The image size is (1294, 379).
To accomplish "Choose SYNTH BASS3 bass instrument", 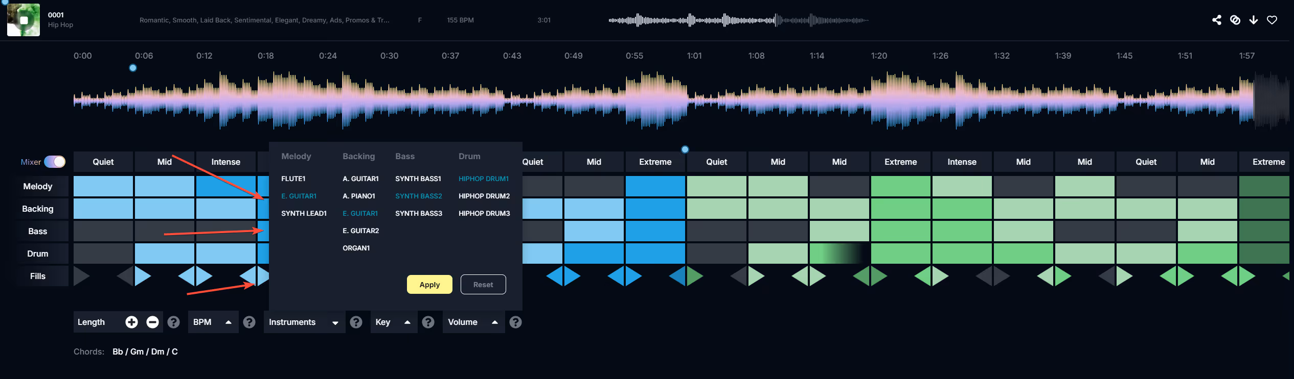I will 419,213.
